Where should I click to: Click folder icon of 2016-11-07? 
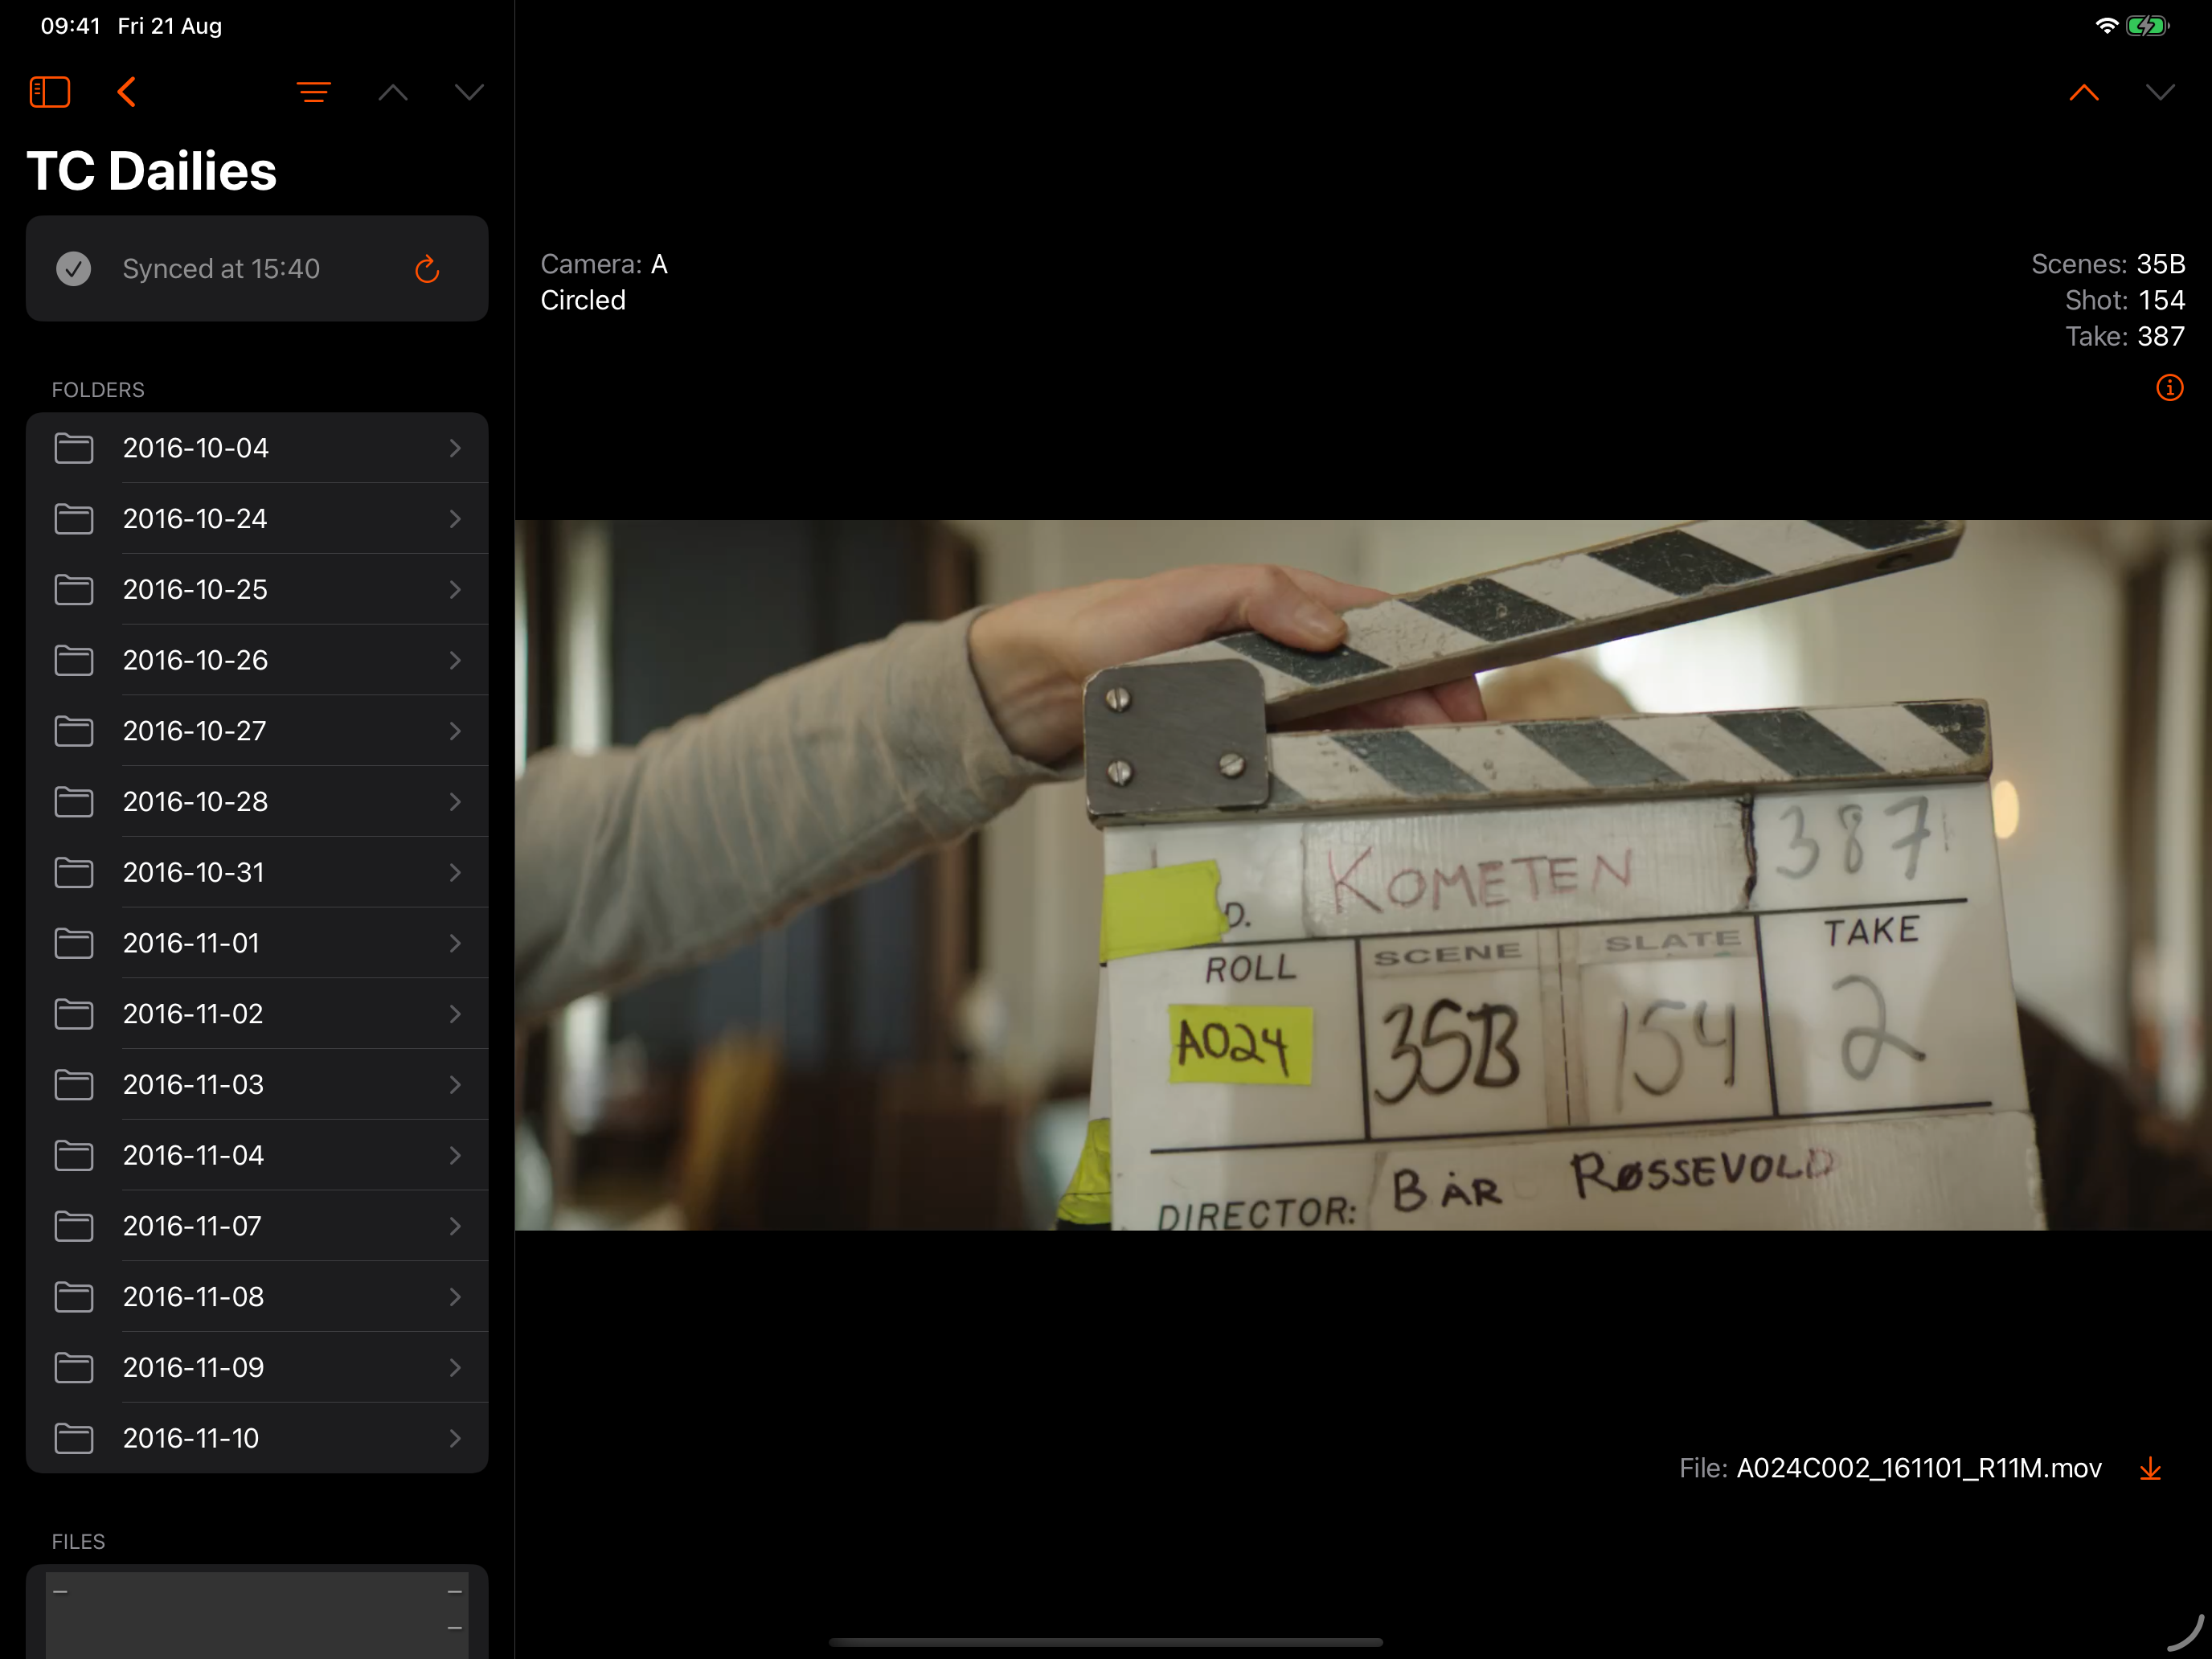pyautogui.click(x=73, y=1226)
